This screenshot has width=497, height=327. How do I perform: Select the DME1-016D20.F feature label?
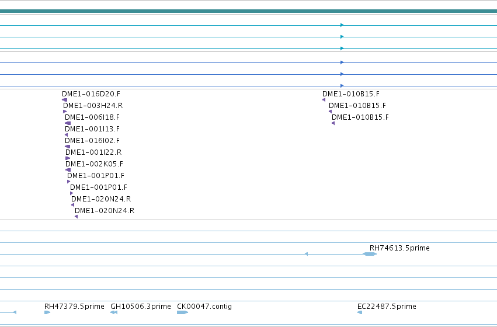(91, 94)
